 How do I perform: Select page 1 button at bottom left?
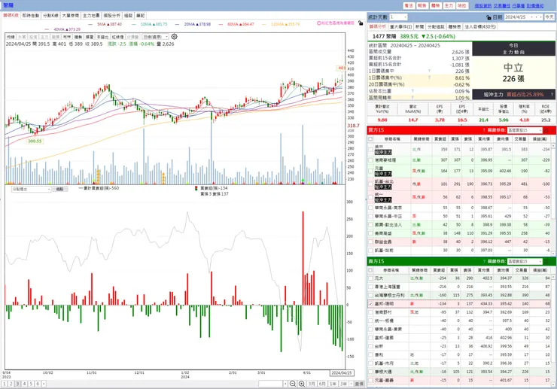click(5, 384)
